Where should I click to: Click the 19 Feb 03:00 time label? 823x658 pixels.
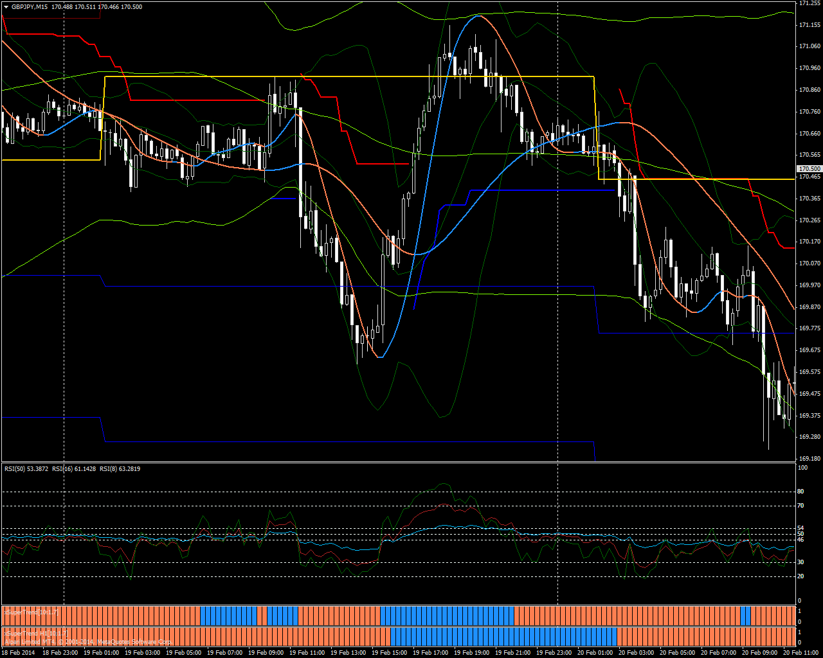point(143,653)
